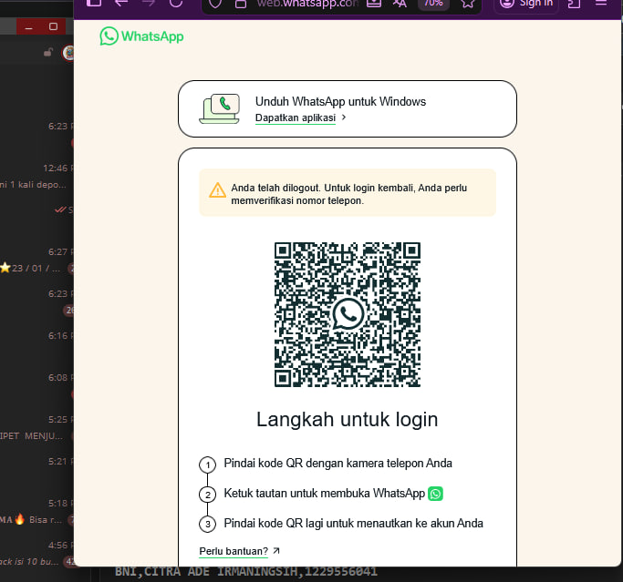Screen dimensions: 623x582
Task: Click the browser Sign in button
Action: pos(526,4)
